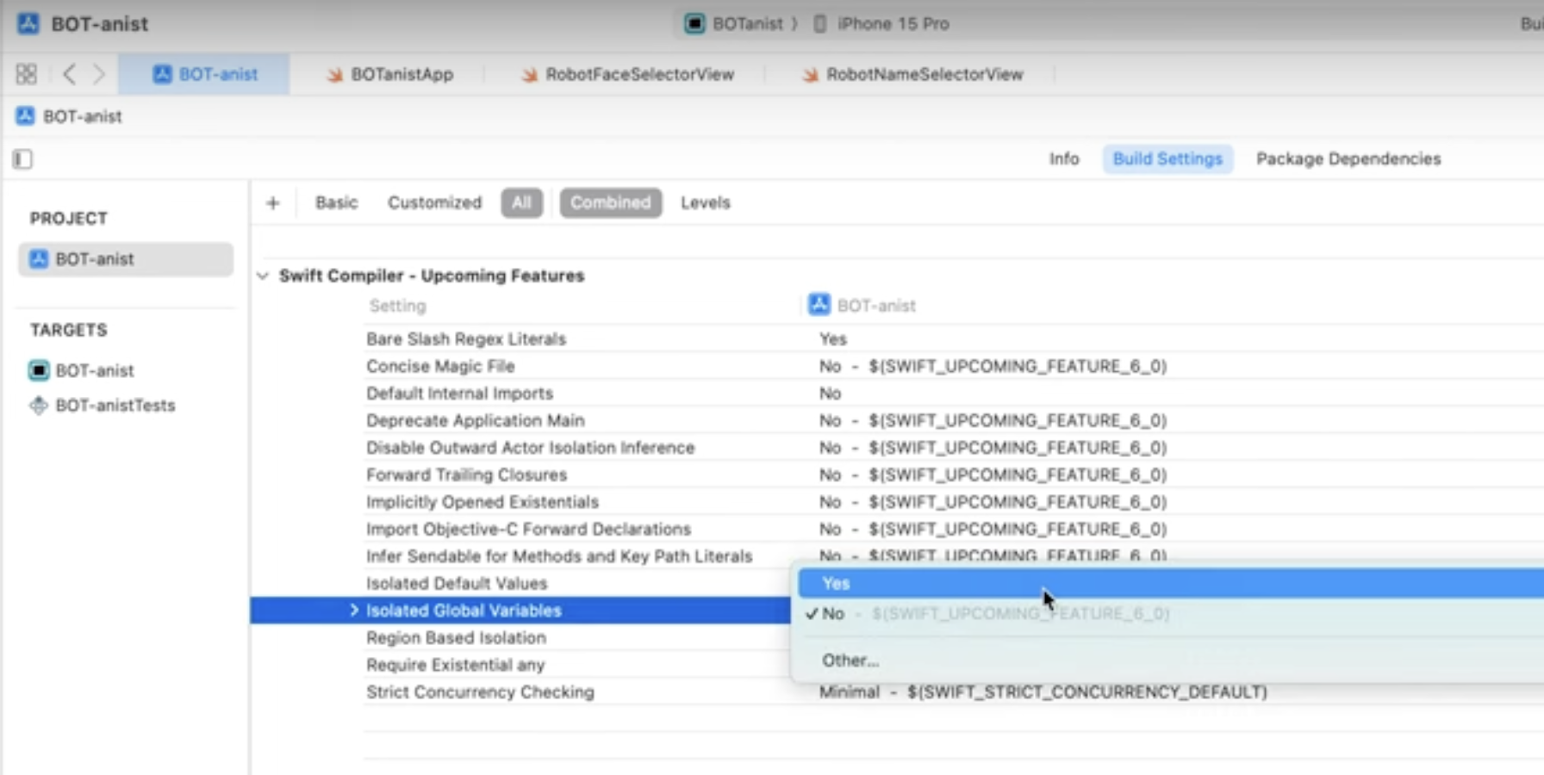This screenshot has height=775, width=1544.
Task: Select the Build Settings tab
Action: tap(1167, 158)
